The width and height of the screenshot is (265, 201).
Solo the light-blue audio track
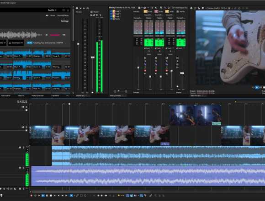(23, 148)
